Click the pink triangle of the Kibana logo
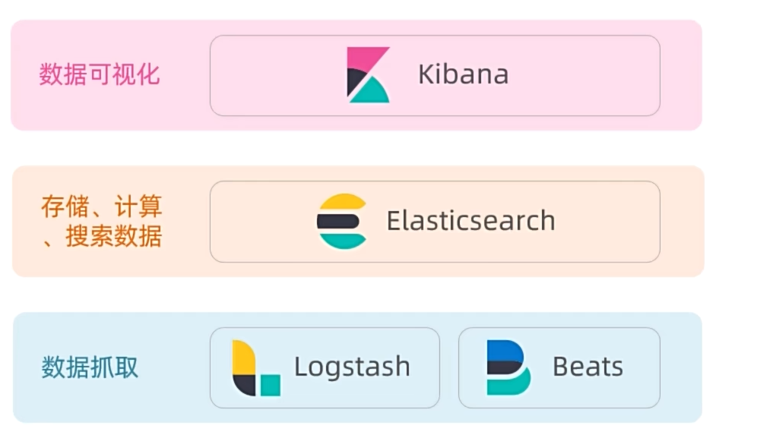 coord(363,58)
